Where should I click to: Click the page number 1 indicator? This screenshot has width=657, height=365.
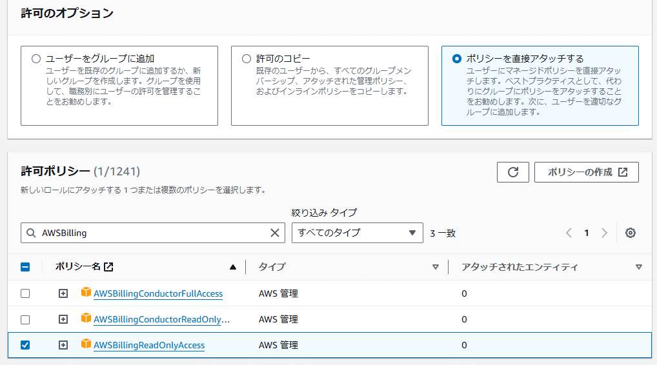pyautogui.click(x=587, y=233)
